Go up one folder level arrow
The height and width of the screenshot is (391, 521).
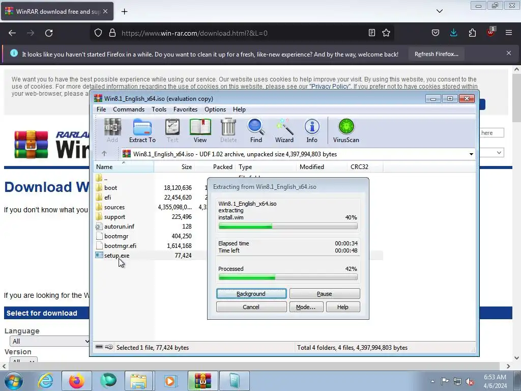(x=104, y=154)
